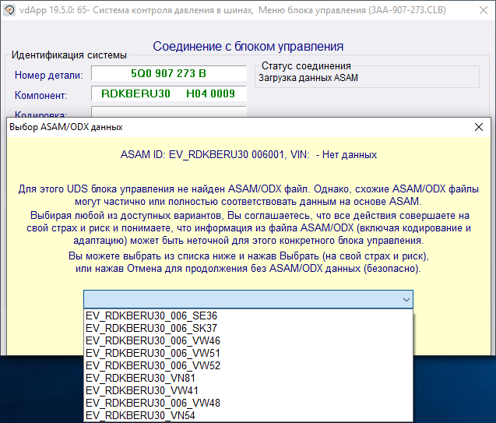Image resolution: width=496 pixels, height=423 pixels.
Task: Click the Загрузка данных ASAM status box
Action: 368,78
